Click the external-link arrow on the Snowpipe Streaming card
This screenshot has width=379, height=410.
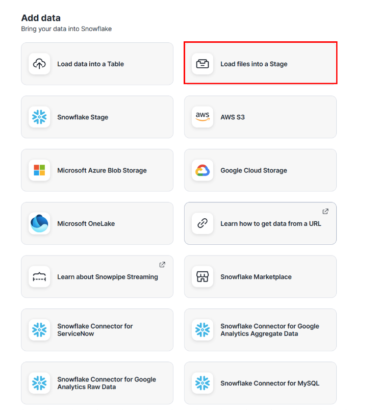pyautogui.click(x=162, y=265)
